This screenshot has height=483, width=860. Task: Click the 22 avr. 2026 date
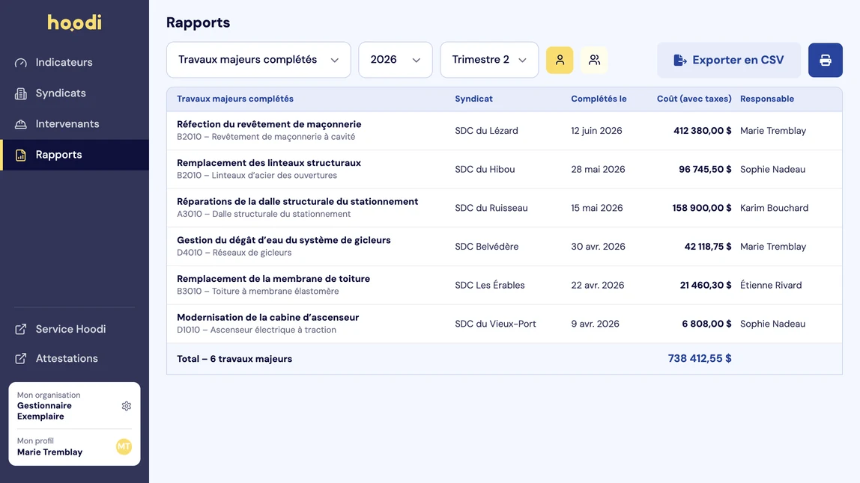click(x=597, y=286)
